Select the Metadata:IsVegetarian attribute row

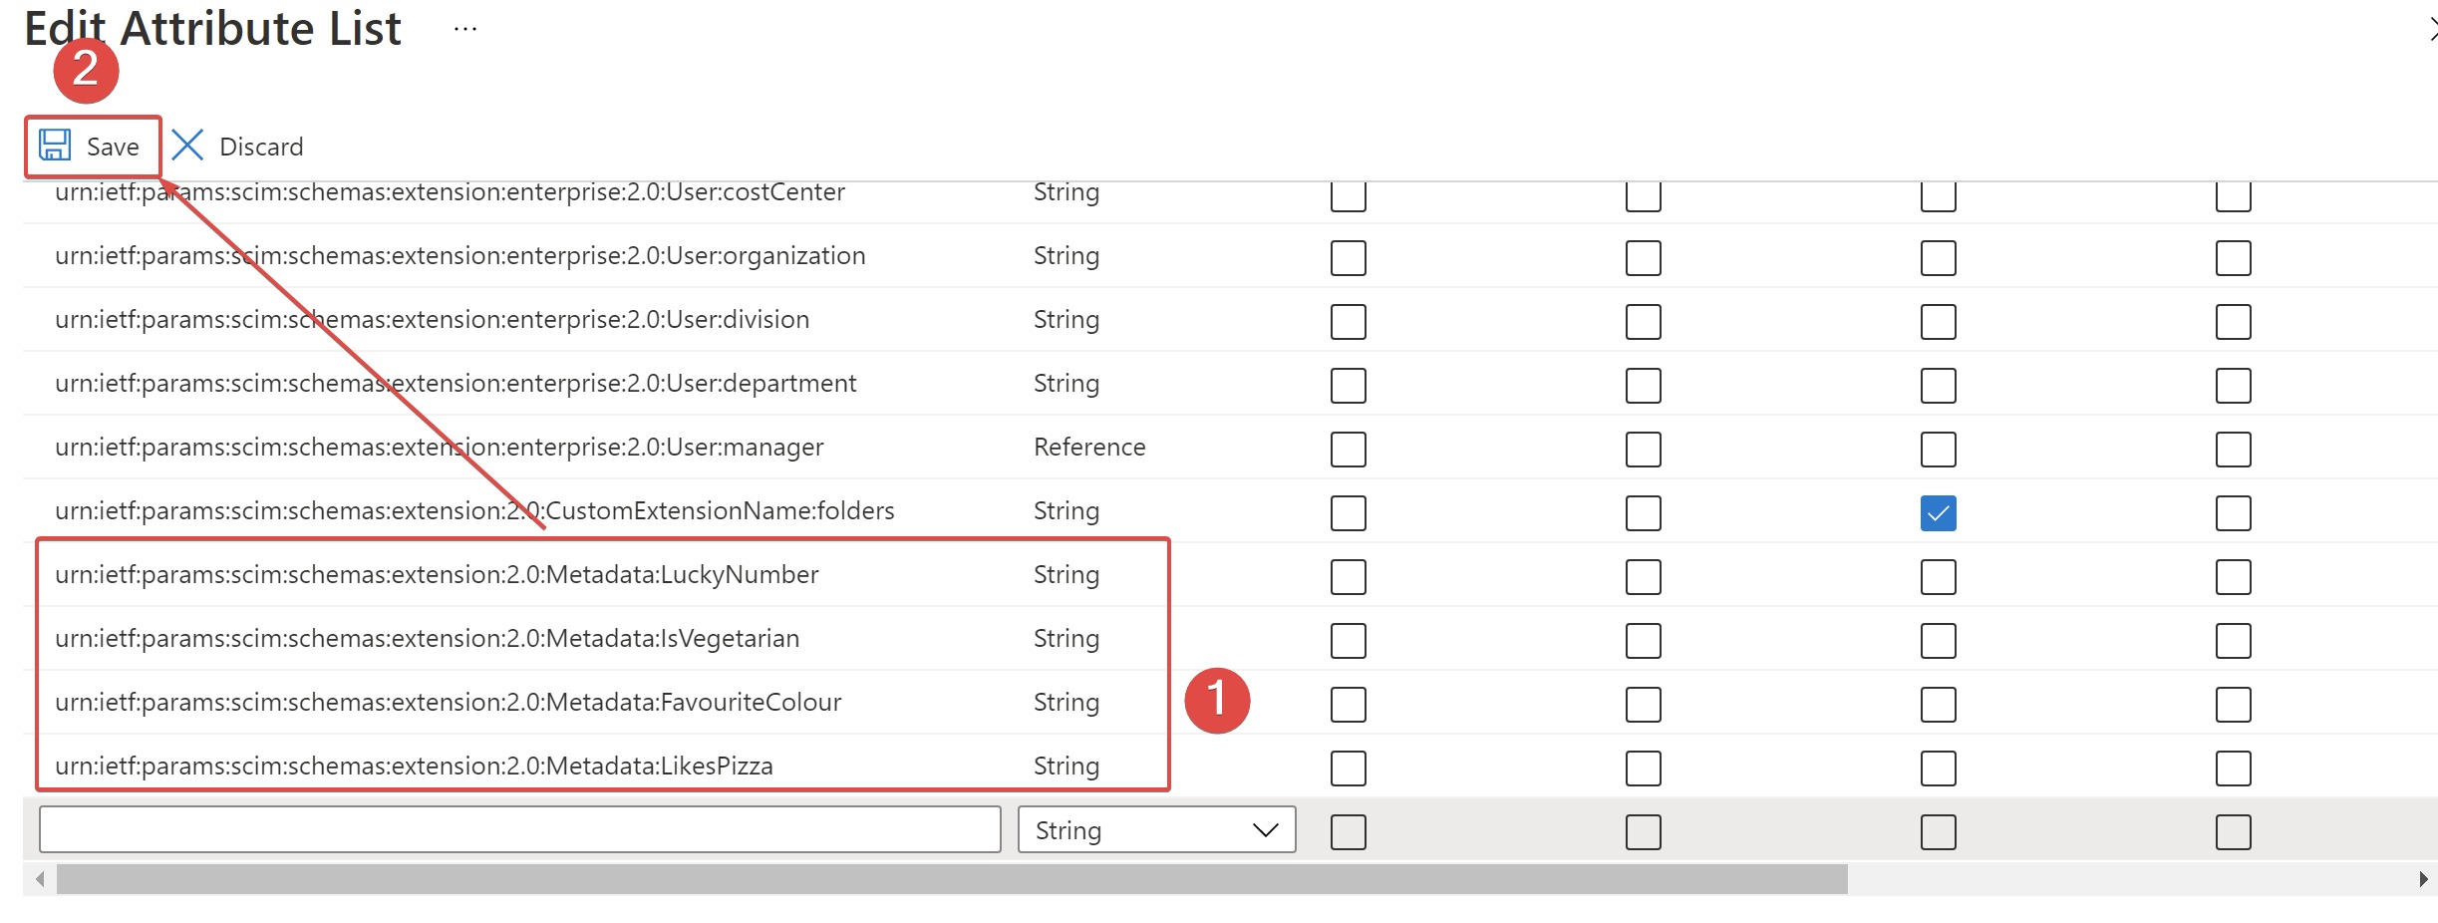(427, 639)
